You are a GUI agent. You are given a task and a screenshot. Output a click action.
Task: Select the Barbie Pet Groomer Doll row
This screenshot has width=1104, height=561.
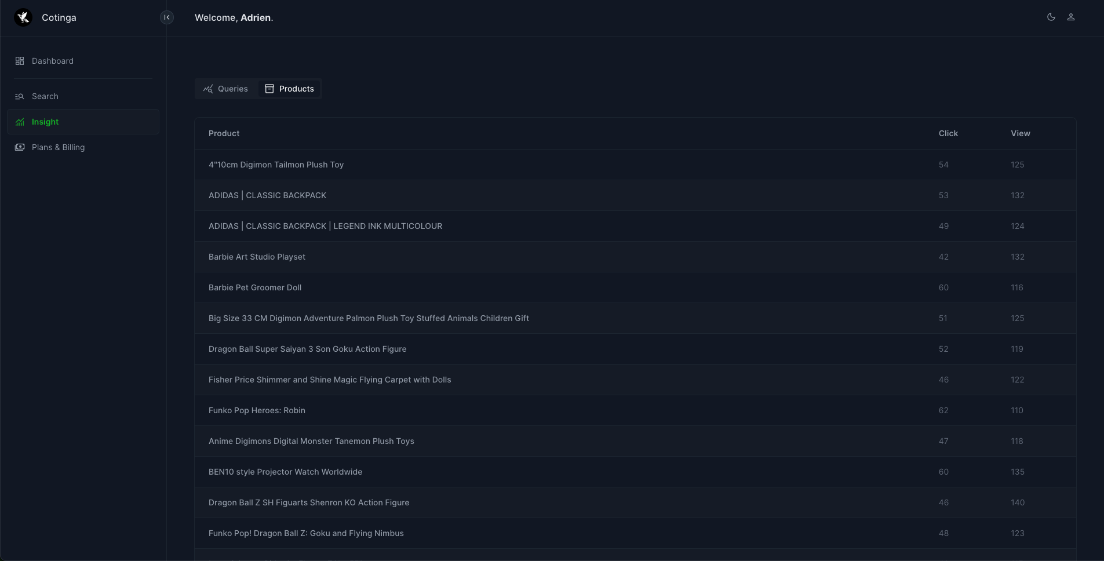pyautogui.click(x=635, y=287)
